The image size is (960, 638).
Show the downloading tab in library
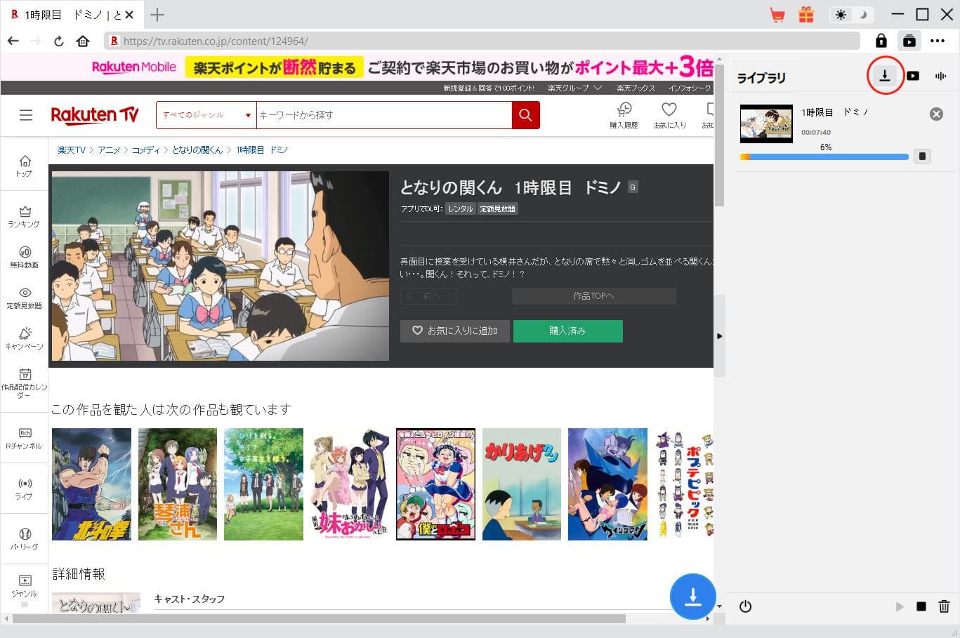pos(885,76)
